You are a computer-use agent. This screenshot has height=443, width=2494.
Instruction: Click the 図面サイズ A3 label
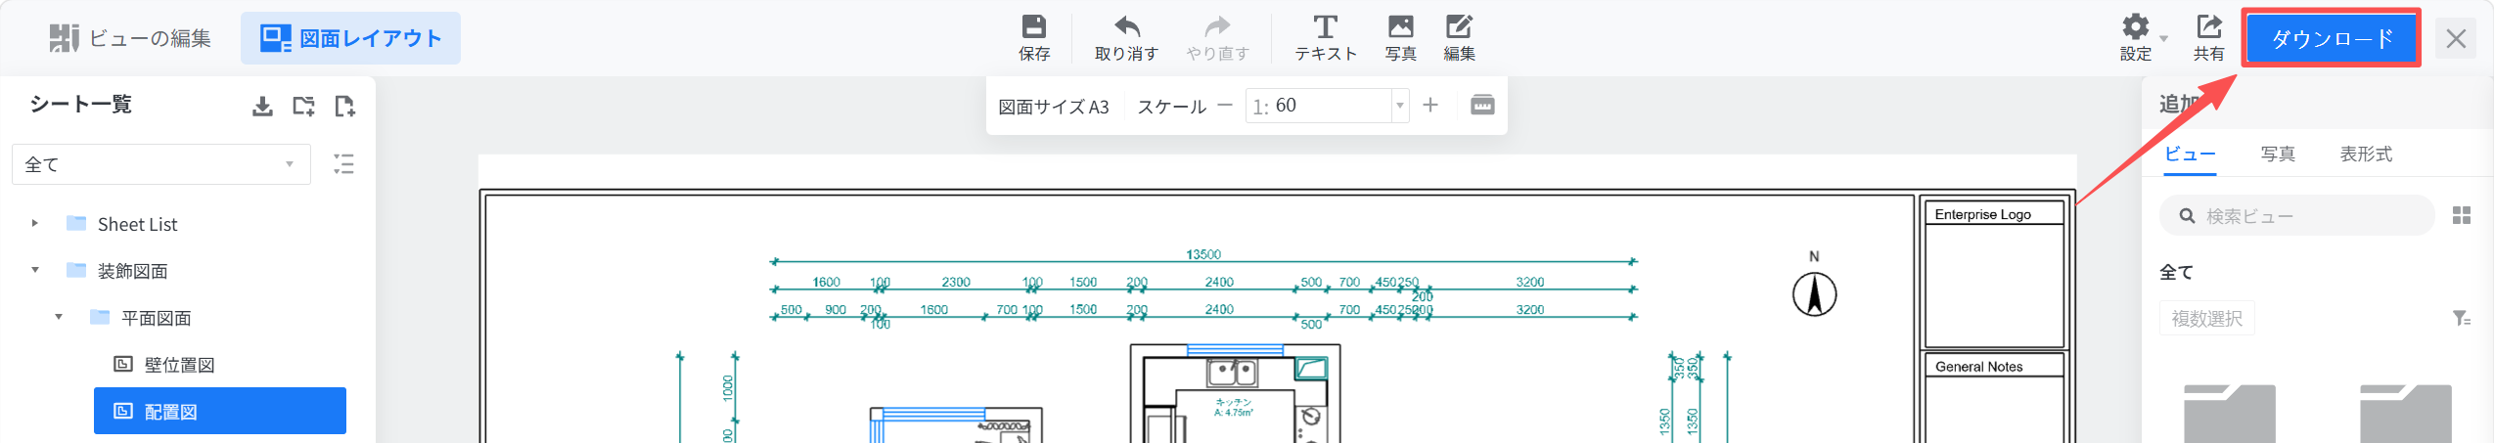[x=1054, y=107]
